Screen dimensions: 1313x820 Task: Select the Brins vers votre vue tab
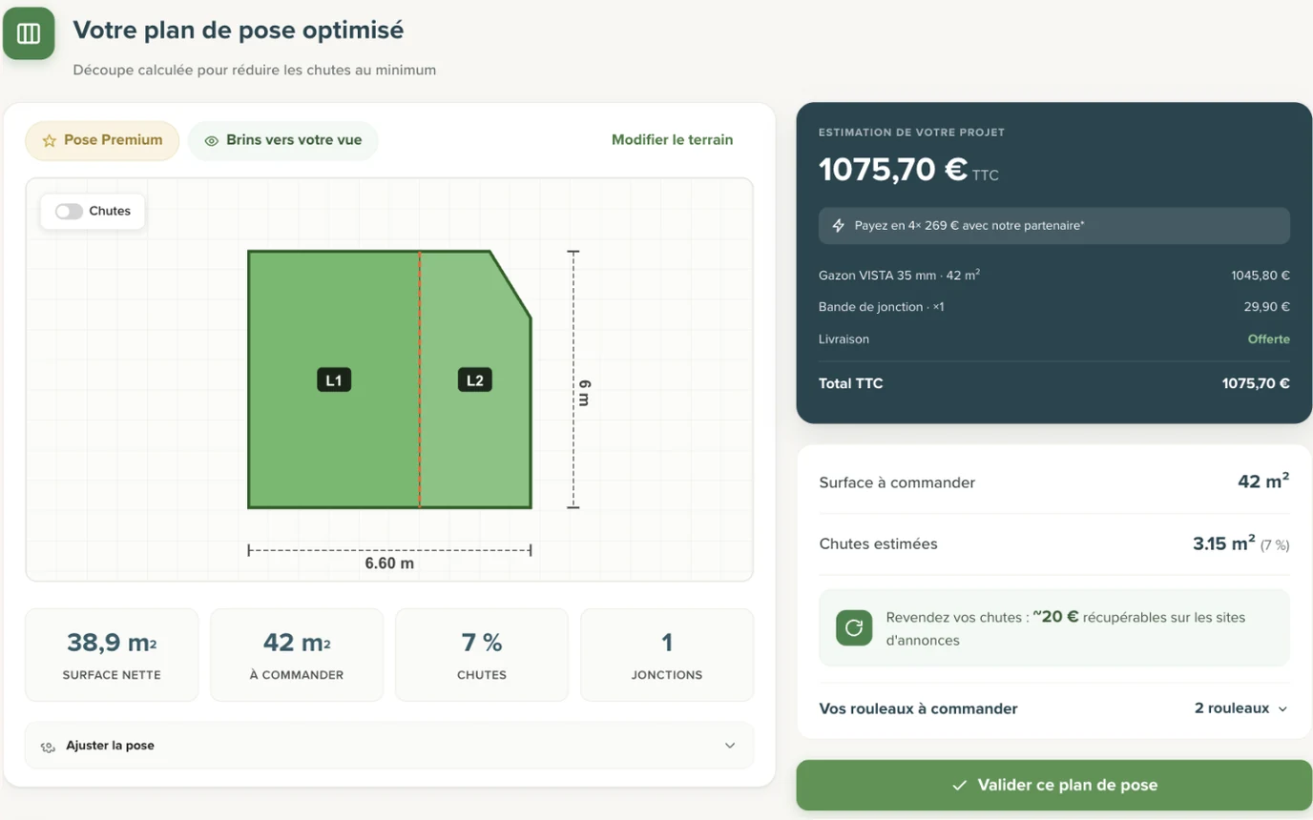pyautogui.click(x=283, y=140)
